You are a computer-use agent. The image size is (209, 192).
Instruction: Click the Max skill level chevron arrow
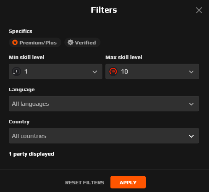pyautogui.click(x=191, y=72)
